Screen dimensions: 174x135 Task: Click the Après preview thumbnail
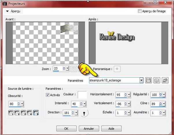pos(128,43)
